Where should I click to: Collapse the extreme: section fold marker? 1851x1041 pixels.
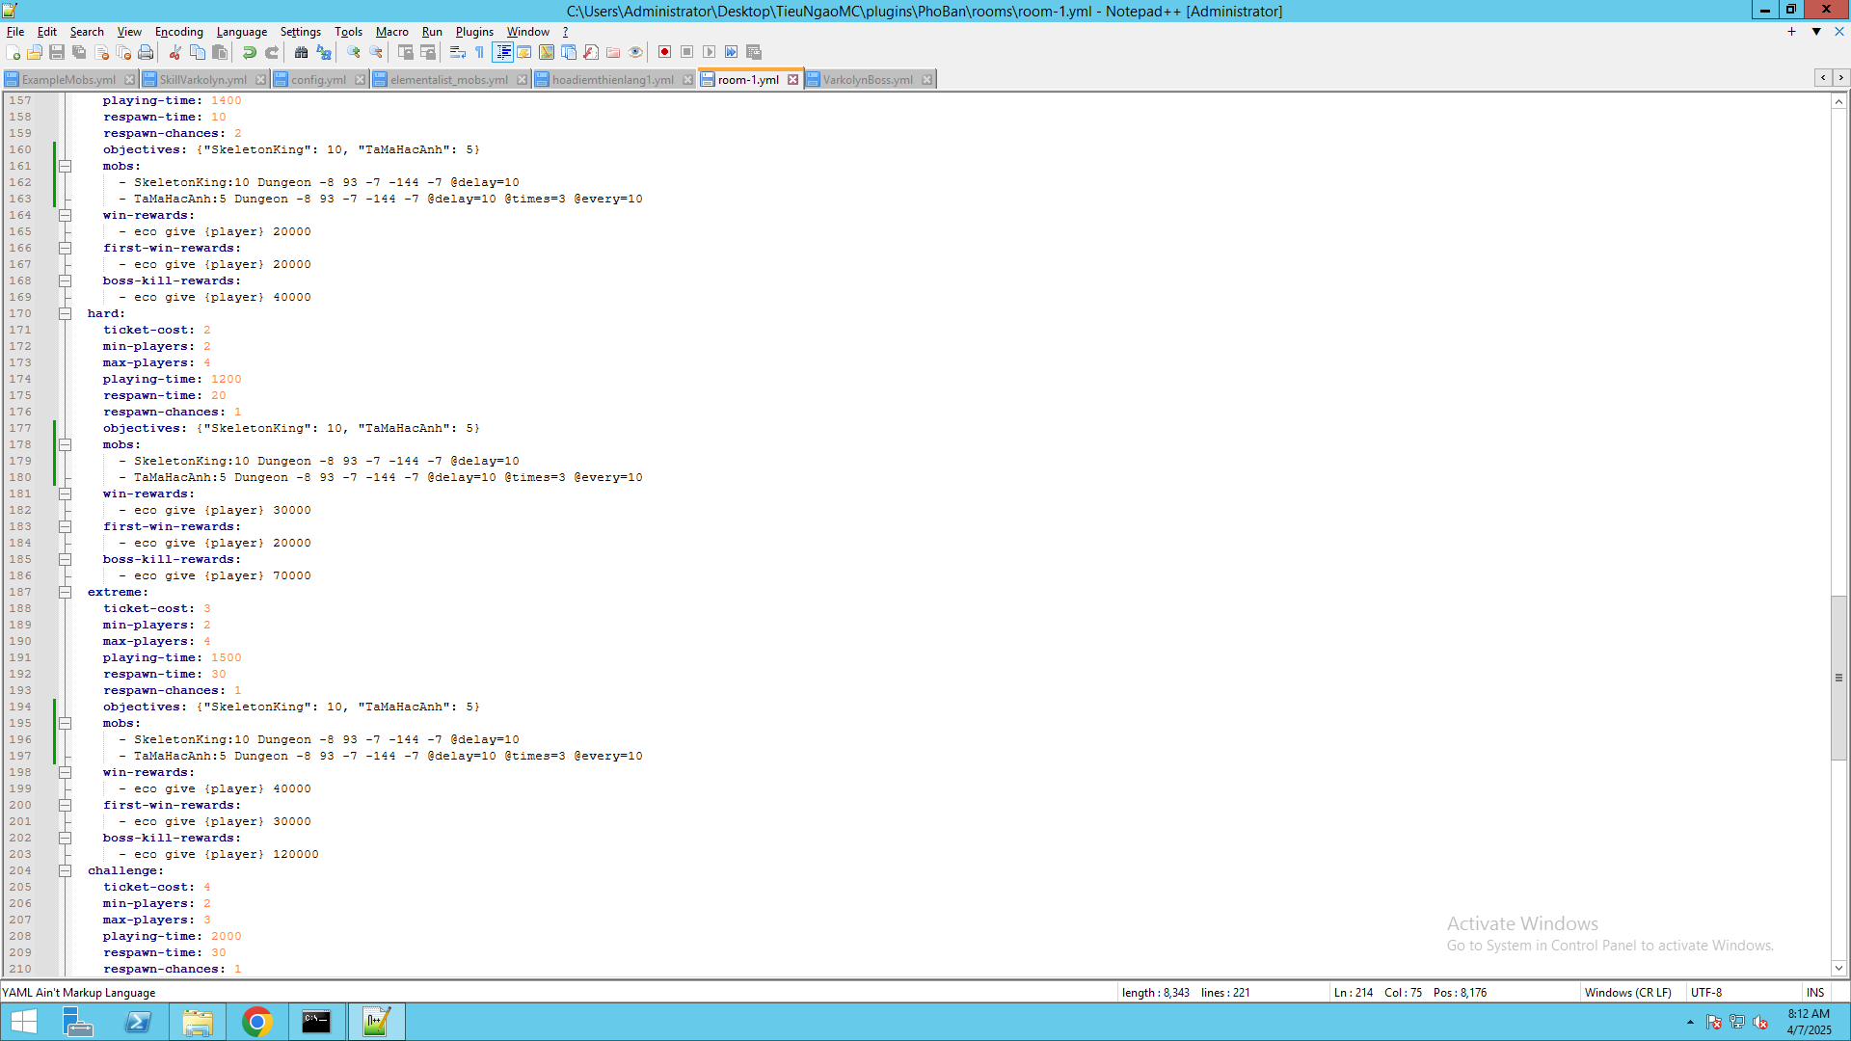tap(65, 592)
